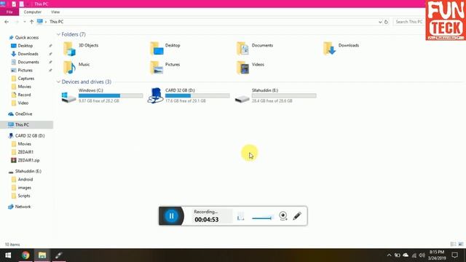Screen dimensions: 466x262
Task: Adjust the recorder volume slider
Action: pos(262,218)
